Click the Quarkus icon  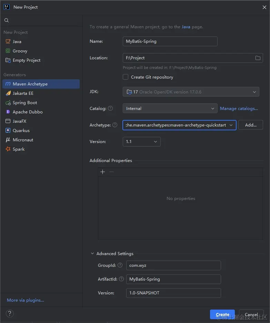point(8,130)
